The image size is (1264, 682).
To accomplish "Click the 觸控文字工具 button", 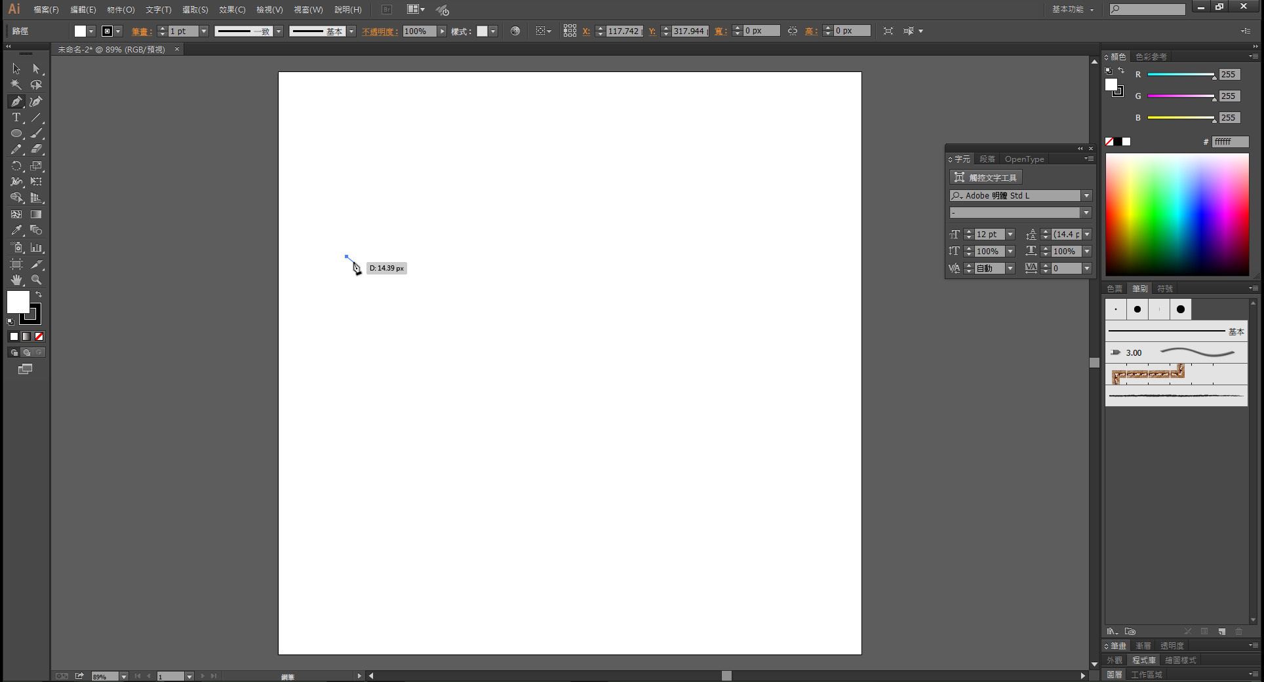I will (985, 178).
